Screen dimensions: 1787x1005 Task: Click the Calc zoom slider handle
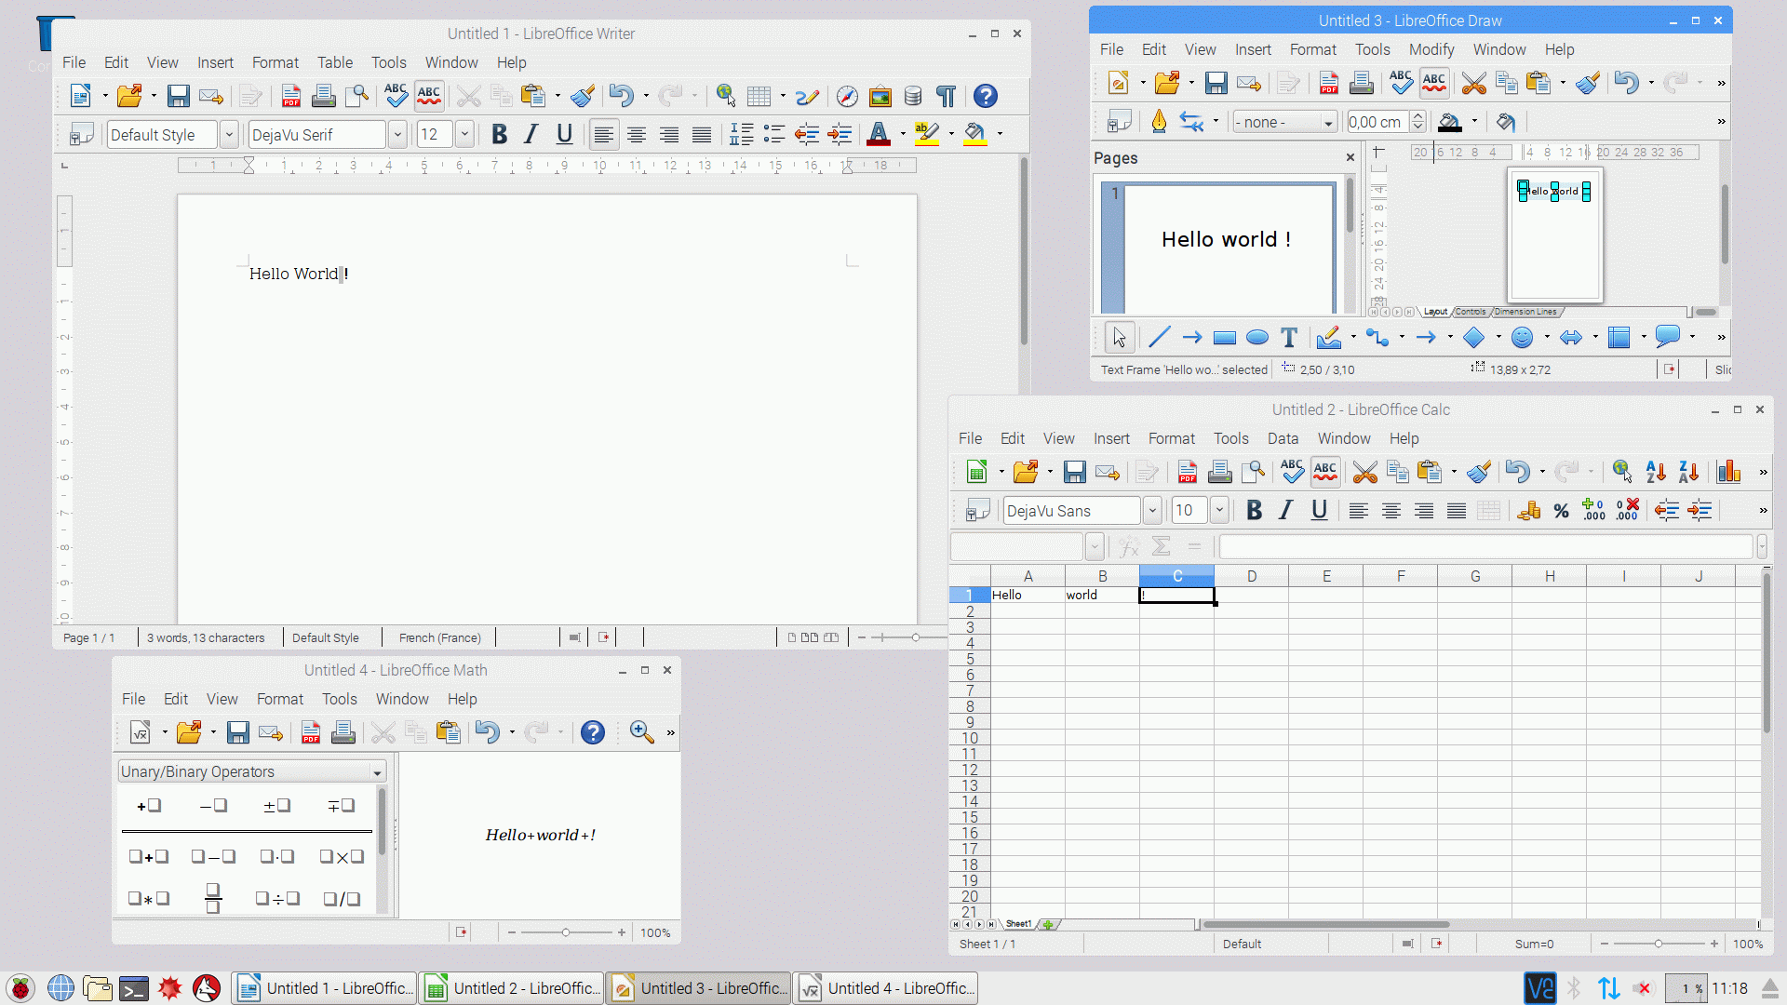(x=1658, y=944)
